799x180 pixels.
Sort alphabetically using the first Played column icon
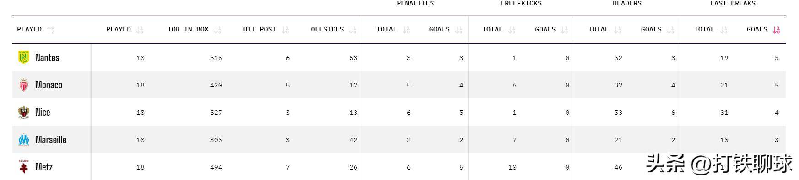coord(51,30)
